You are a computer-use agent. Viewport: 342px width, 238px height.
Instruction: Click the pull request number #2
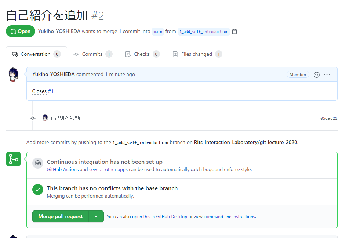98,16
